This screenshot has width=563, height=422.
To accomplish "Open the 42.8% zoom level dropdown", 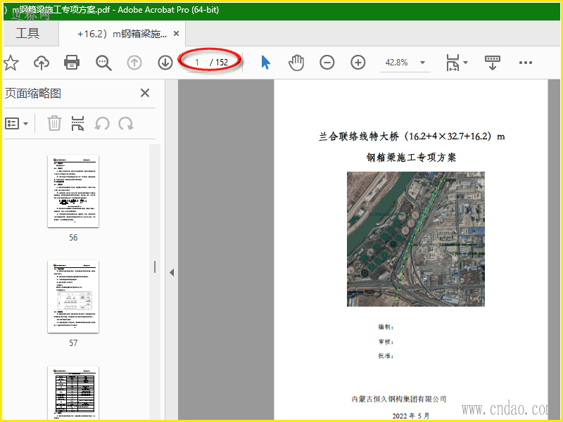I will tap(423, 63).
